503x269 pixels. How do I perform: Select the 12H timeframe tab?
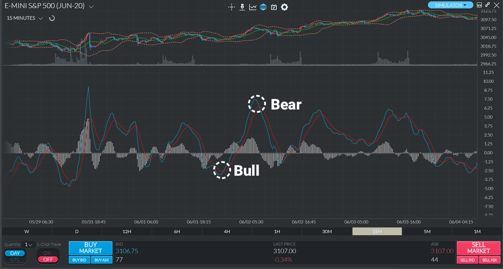point(127,231)
